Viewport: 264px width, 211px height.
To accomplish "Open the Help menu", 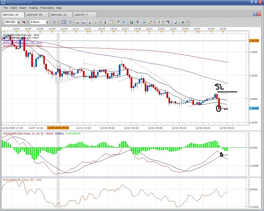I will coord(59,8).
